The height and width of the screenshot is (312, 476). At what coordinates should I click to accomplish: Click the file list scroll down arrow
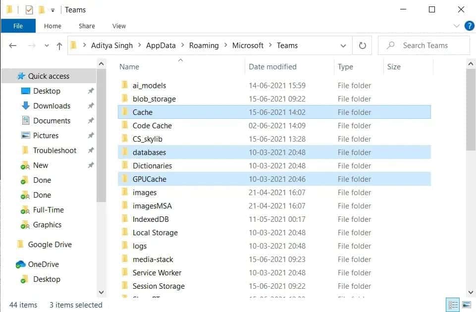click(x=471, y=292)
